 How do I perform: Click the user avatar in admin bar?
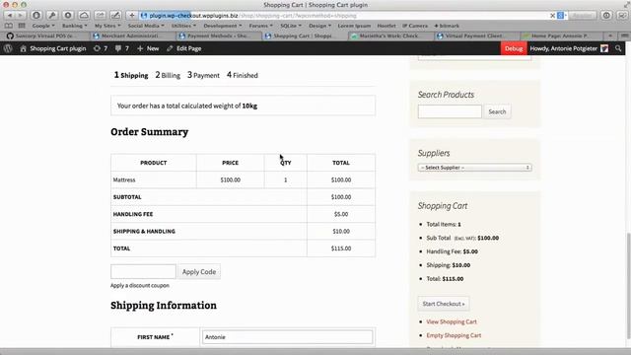tap(604, 48)
